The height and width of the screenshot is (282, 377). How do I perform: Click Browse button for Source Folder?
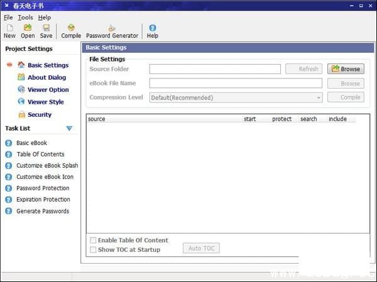coord(346,69)
